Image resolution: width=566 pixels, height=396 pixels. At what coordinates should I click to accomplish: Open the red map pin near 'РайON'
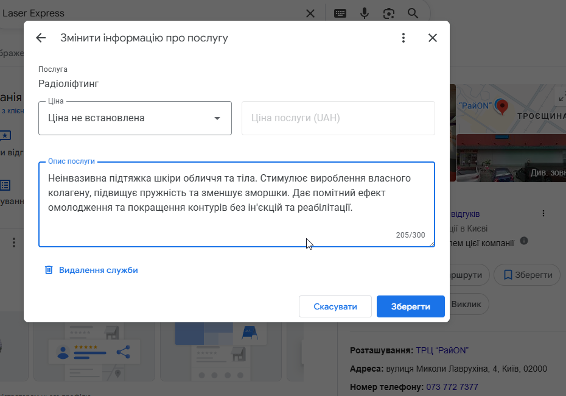(501, 106)
